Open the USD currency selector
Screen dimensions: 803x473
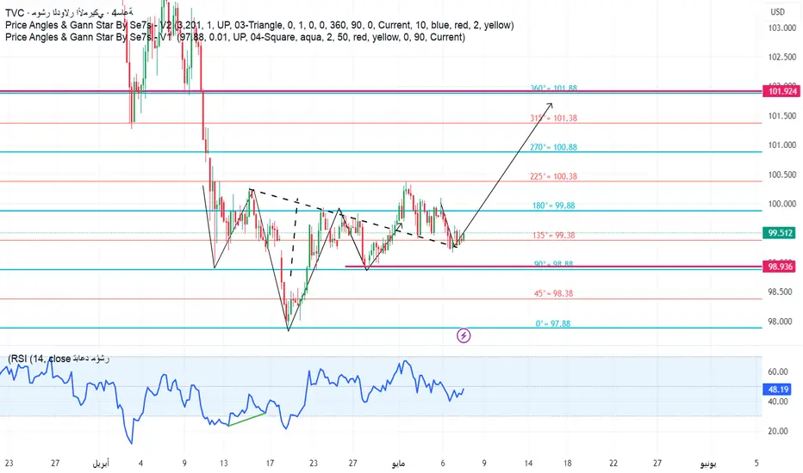[777, 12]
